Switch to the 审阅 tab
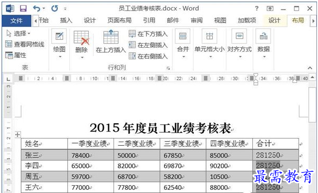The image size is (318, 193). pyautogui.click(x=197, y=20)
